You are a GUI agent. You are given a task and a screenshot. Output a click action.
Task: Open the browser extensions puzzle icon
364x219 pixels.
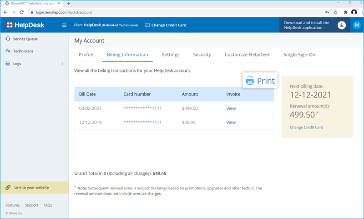[x=345, y=12]
